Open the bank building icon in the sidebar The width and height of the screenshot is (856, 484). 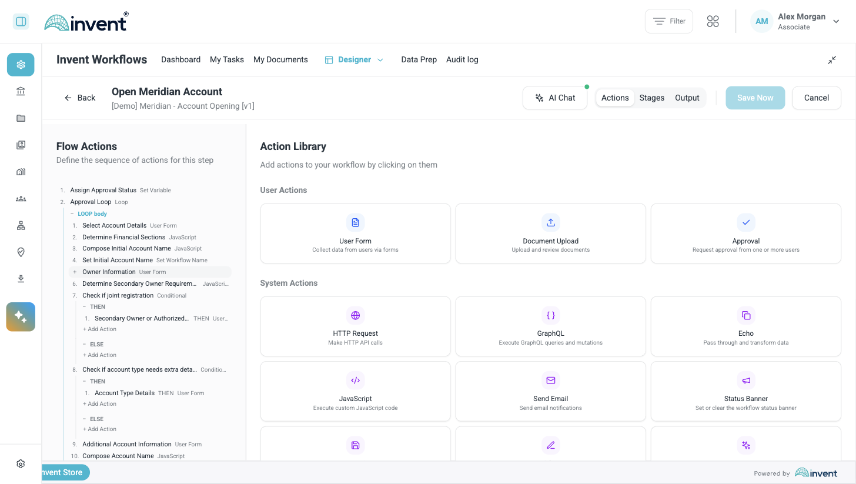21,91
